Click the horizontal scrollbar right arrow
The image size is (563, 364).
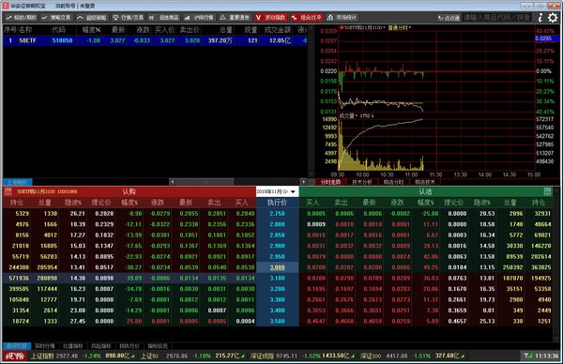(304, 182)
